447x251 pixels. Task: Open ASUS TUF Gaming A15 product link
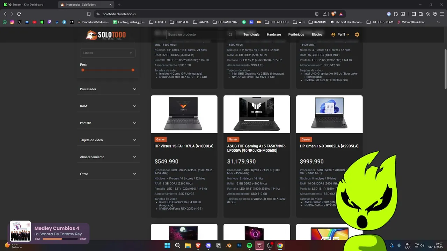click(257, 148)
